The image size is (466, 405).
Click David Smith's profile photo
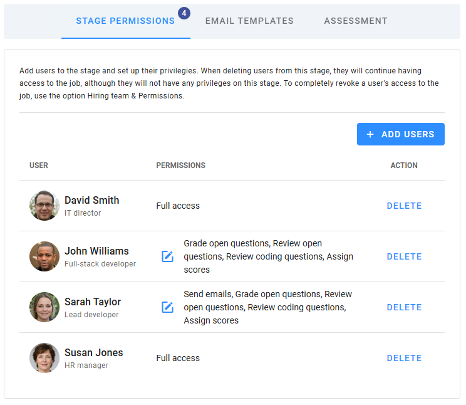tap(44, 206)
